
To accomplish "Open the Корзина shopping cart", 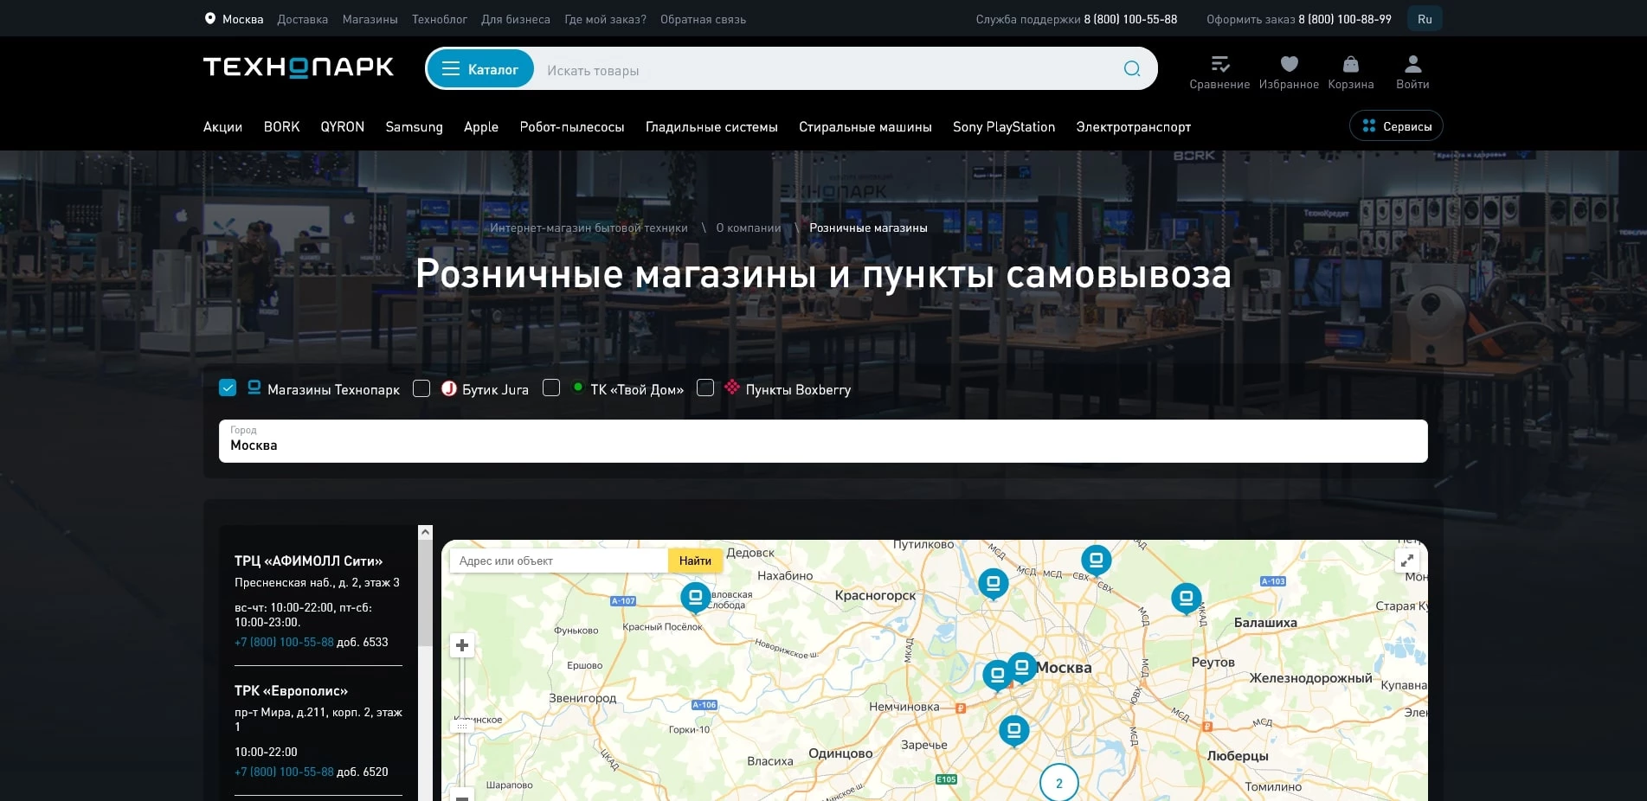I will point(1349,63).
